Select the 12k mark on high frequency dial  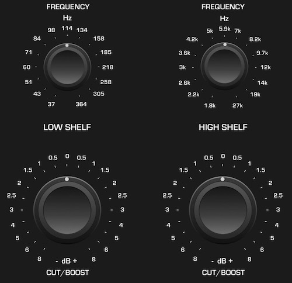[266, 67]
